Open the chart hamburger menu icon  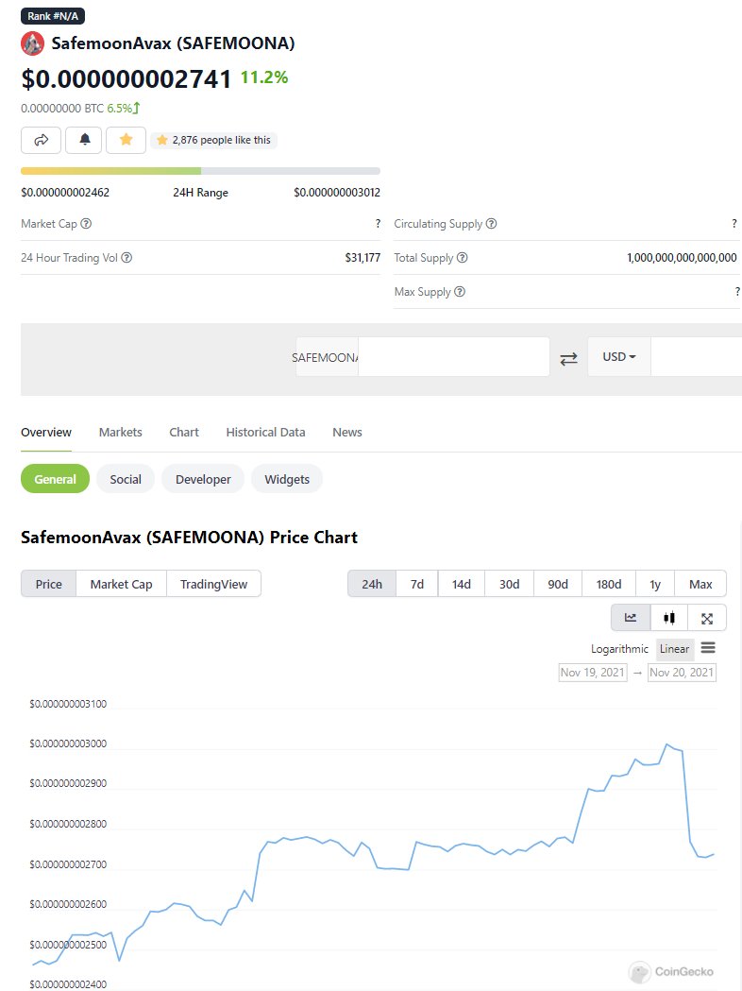coord(708,648)
